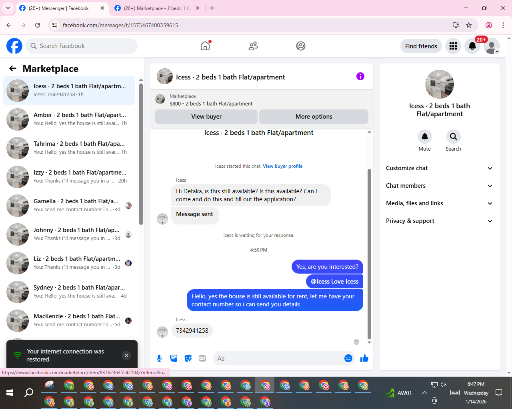Bookmark this page with the star icon
The width and height of the screenshot is (512, 409).
coord(469,25)
